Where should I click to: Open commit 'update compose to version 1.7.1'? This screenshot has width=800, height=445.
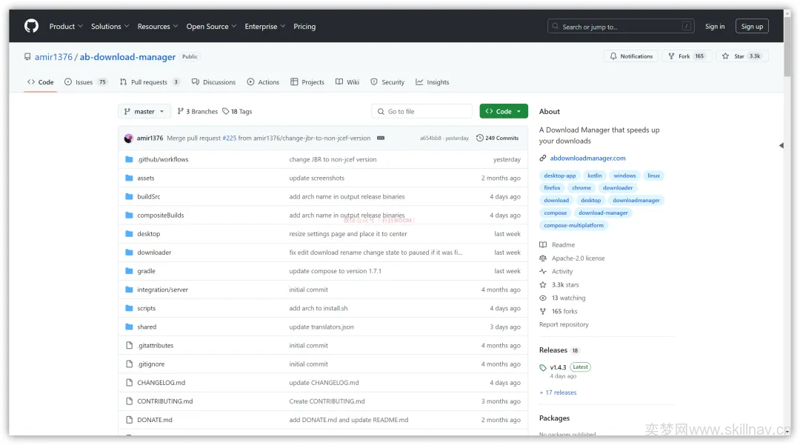coord(336,271)
